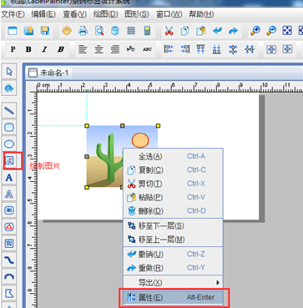Choose 删除(D) in context menu

(173, 211)
